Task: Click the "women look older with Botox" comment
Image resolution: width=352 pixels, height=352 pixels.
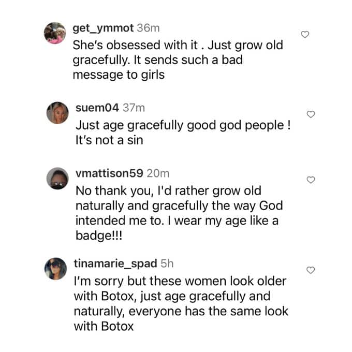Action: [181, 304]
